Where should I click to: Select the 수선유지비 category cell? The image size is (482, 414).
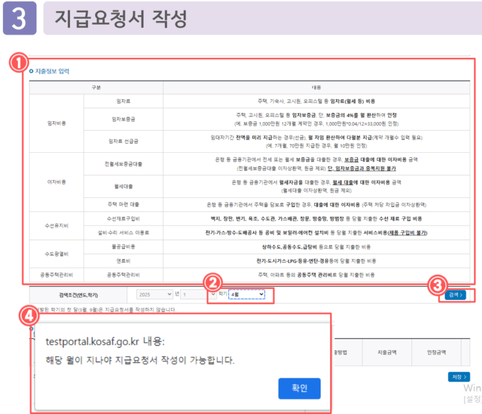point(57,226)
